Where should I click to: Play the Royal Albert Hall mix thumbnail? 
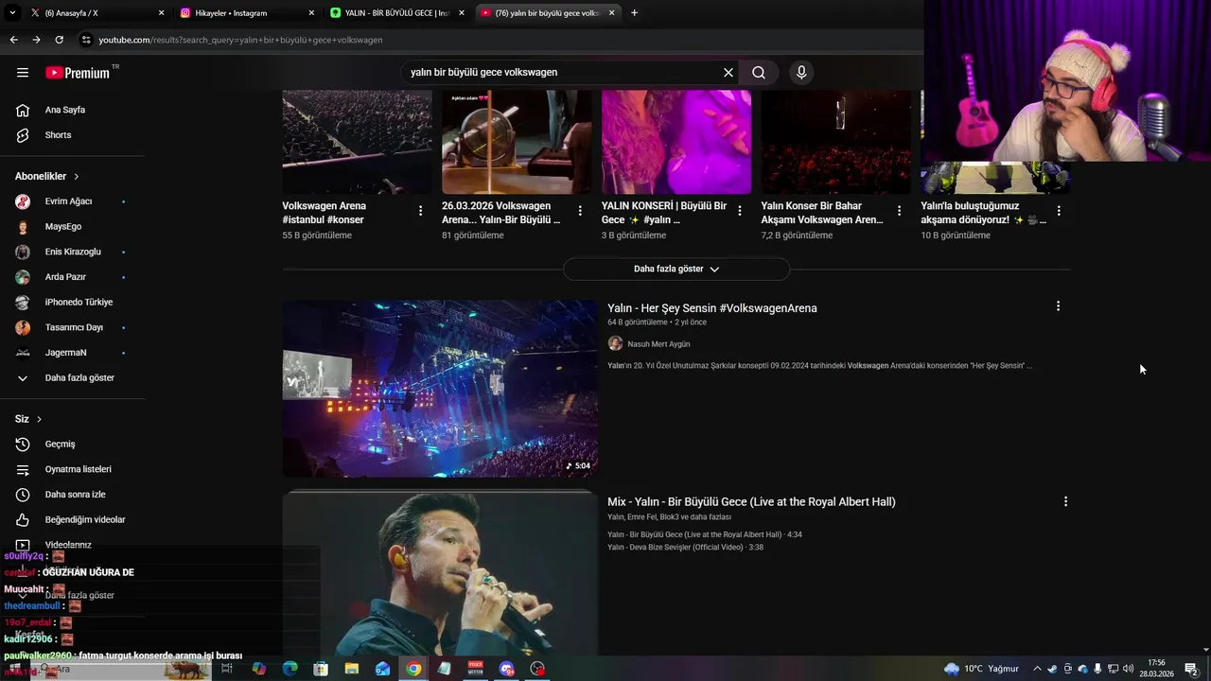coord(440,573)
